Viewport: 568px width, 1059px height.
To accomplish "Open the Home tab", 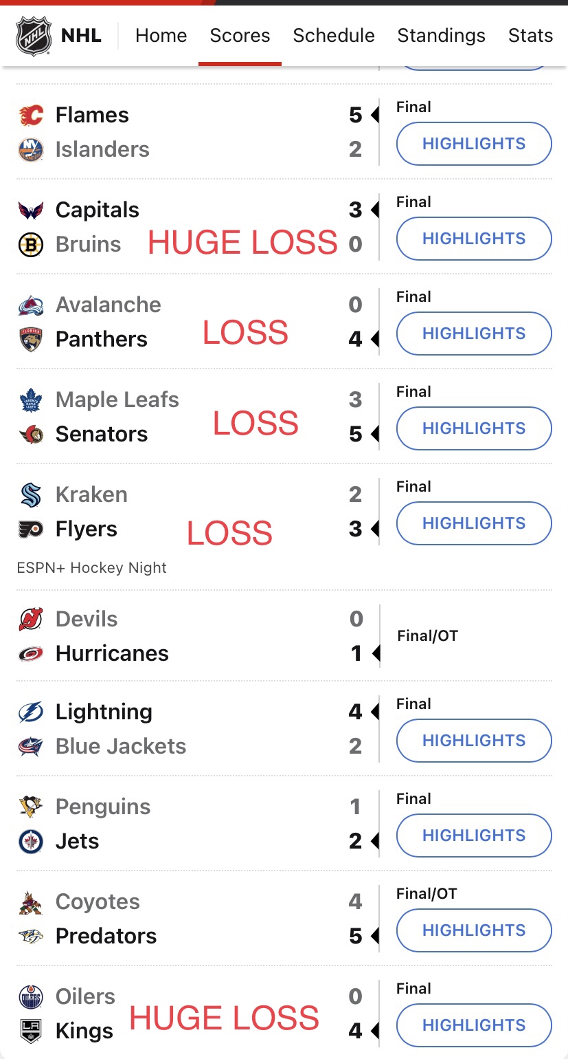I will 161,36.
